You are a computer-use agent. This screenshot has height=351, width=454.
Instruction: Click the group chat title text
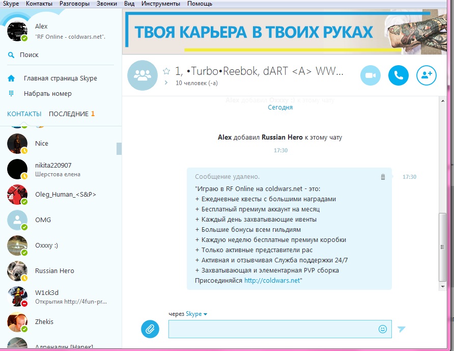pos(260,71)
